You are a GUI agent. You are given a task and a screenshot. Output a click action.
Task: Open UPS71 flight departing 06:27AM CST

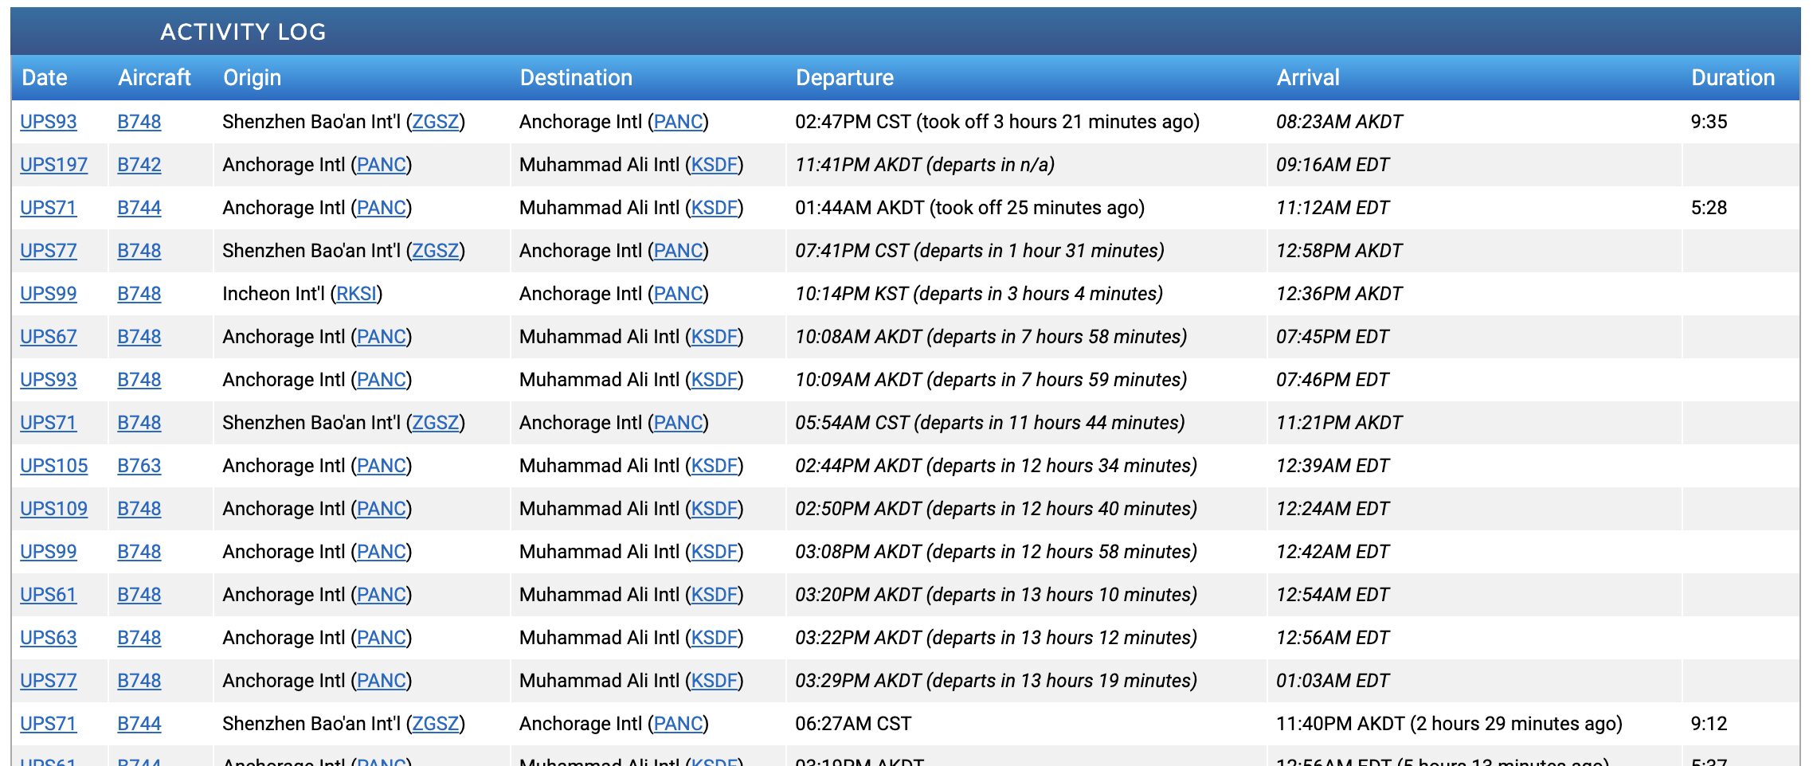(48, 724)
